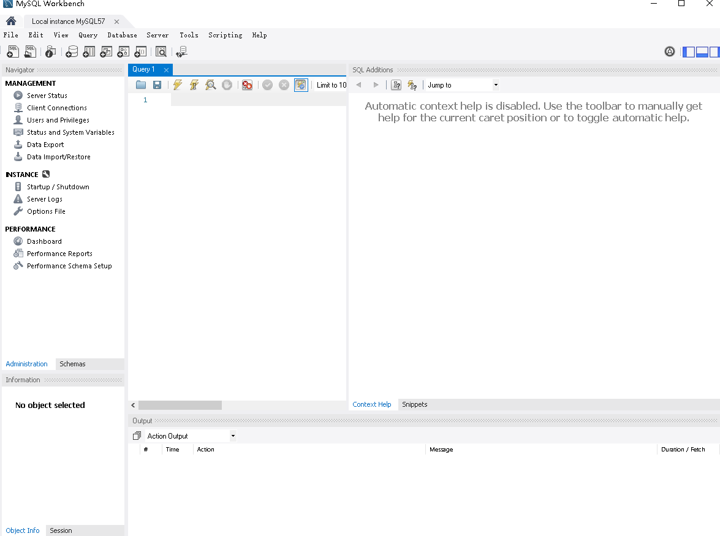Create a new table icon

89,51
